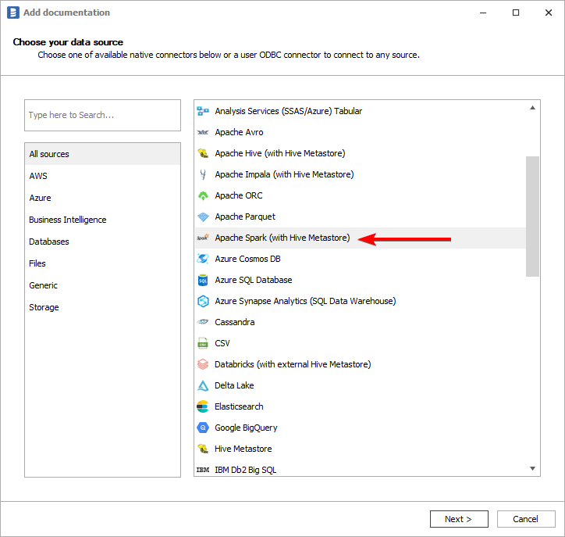The image size is (565, 537).
Task: Maximize the Add documentation window
Action: [516, 13]
